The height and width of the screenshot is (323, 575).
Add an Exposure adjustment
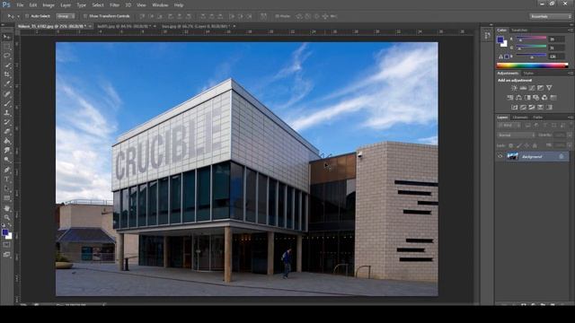click(541, 88)
